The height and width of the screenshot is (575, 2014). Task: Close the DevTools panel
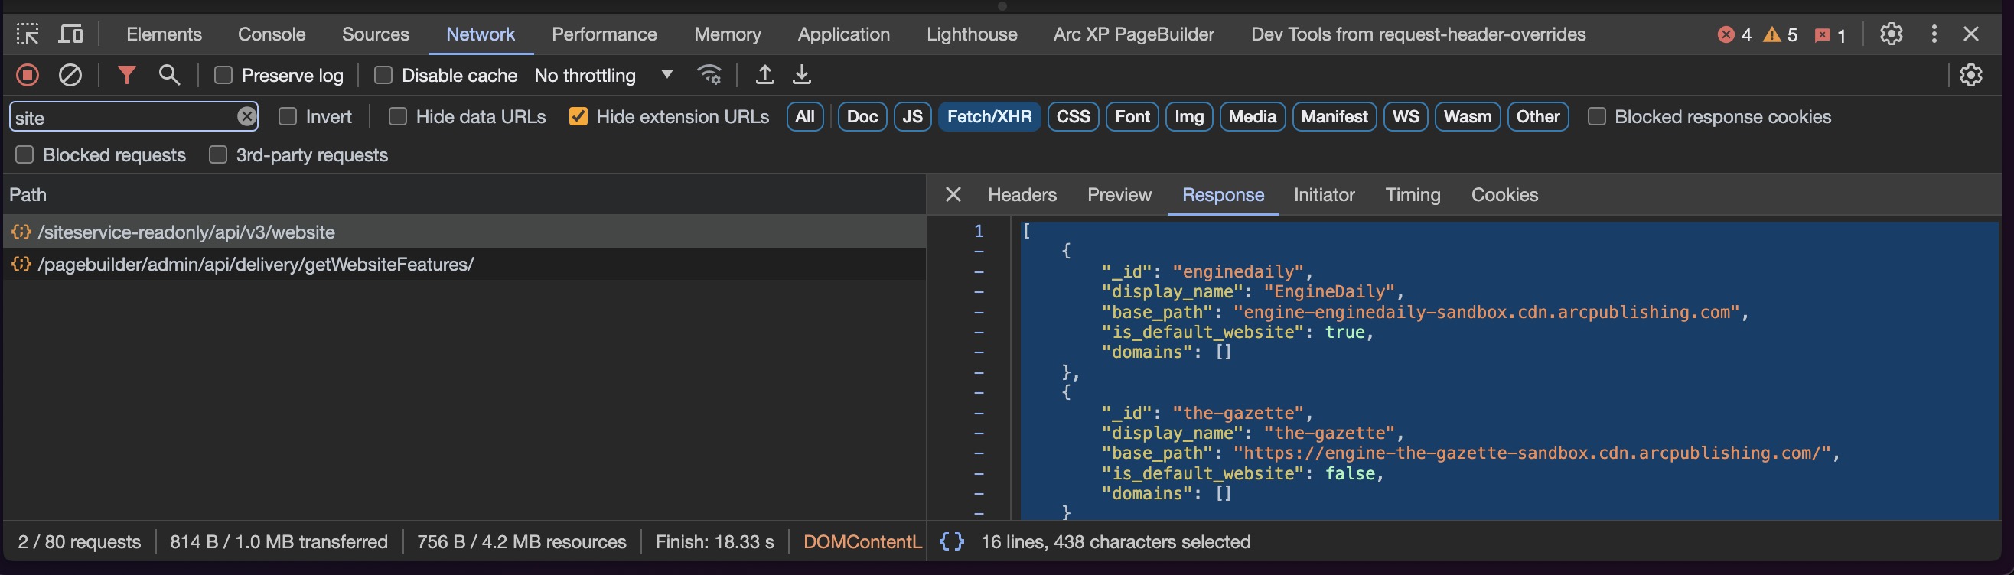pos(1971,34)
